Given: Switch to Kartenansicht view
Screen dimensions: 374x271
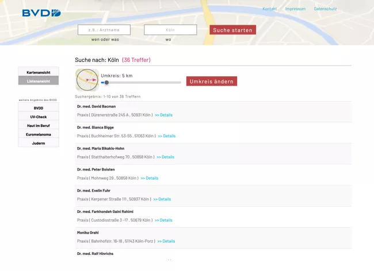Looking at the screenshot, I should tap(39, 72).
